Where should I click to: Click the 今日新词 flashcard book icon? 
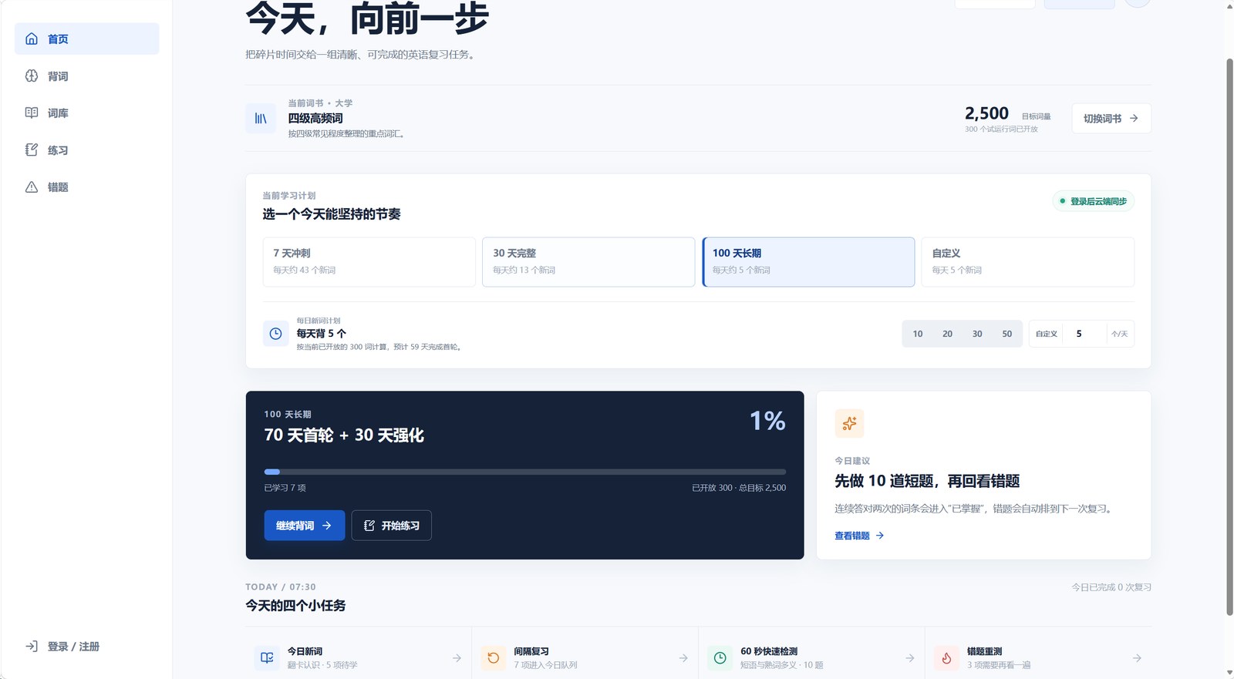(267, 658)
